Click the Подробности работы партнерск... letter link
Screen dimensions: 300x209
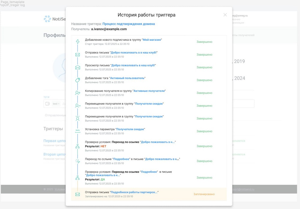coord(134,192)
